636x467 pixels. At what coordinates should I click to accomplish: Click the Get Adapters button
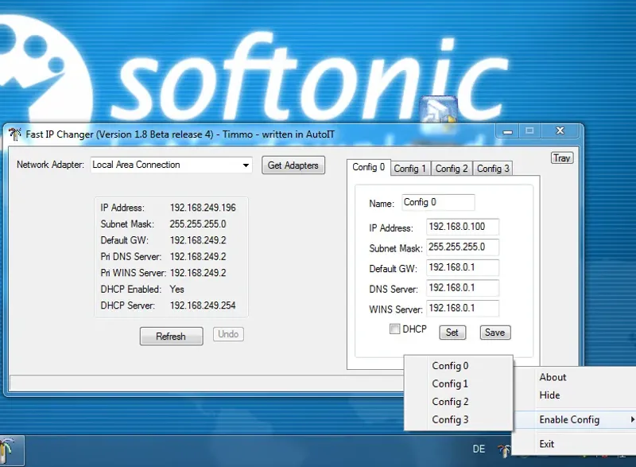pos(293,165)
